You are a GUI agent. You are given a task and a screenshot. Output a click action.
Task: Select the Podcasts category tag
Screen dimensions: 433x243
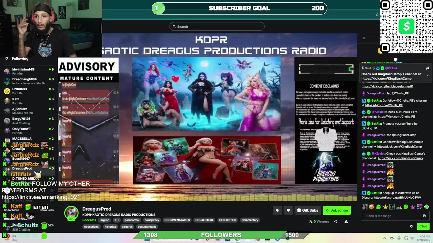point(89,220)
